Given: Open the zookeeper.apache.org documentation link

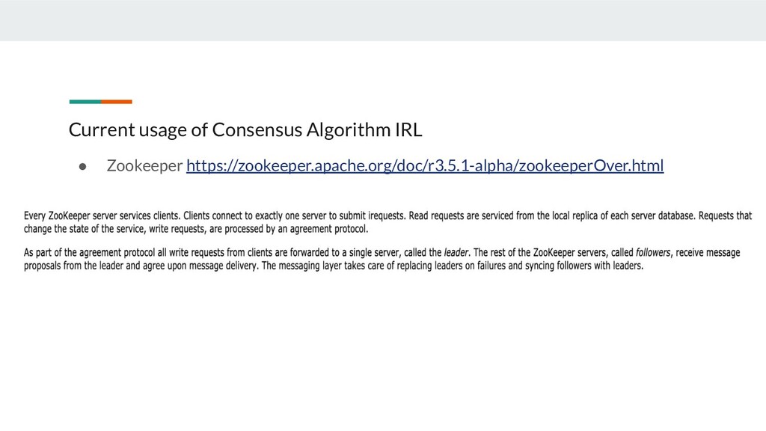Looking at the screenshot, I should [425, 165].
